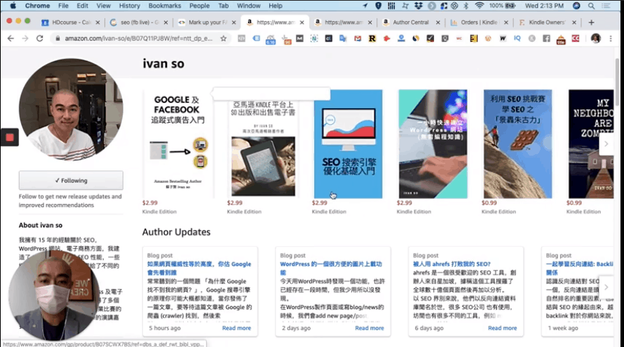
Task: Open the Bluetooth menu bar icon
Action: pyautogui.click(x=466, y=6)
